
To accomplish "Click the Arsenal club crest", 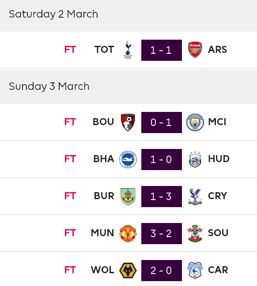I will 195,50.
